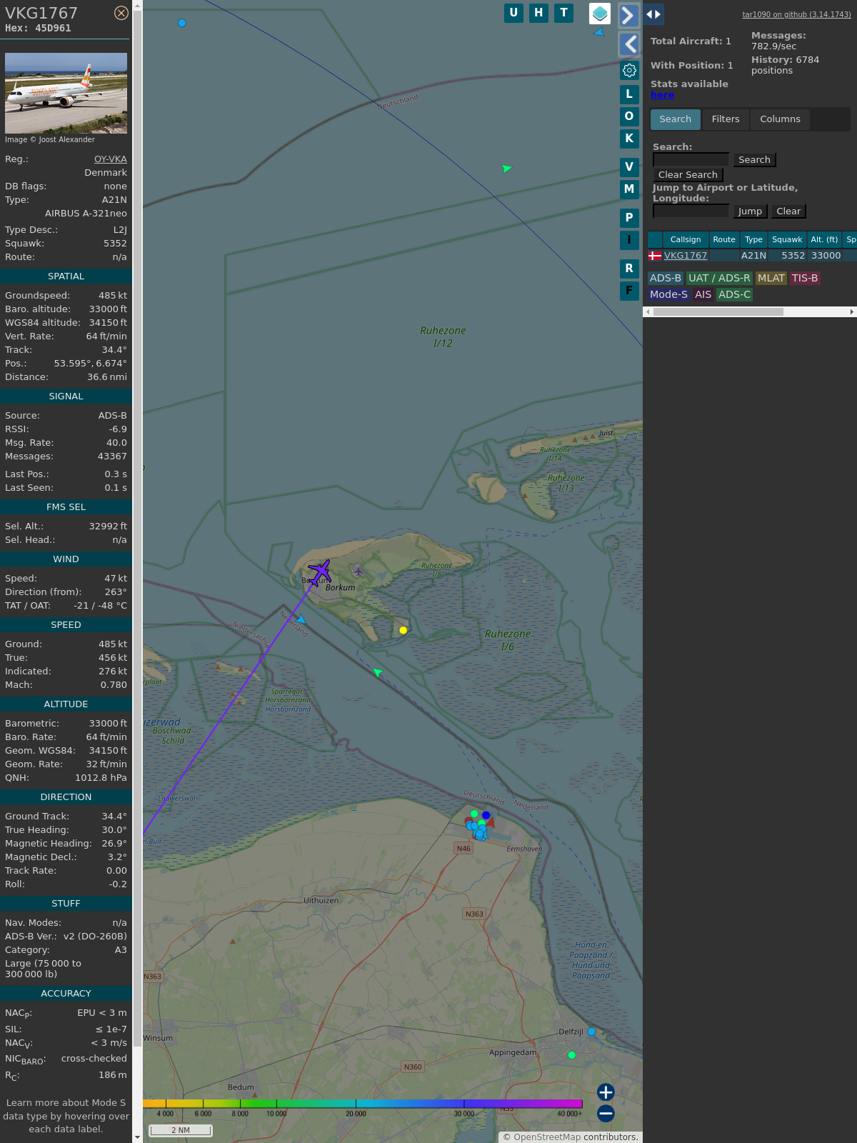Toggle the M map option button
Viewport: 857px width, 1143px height.
(629, 189)
